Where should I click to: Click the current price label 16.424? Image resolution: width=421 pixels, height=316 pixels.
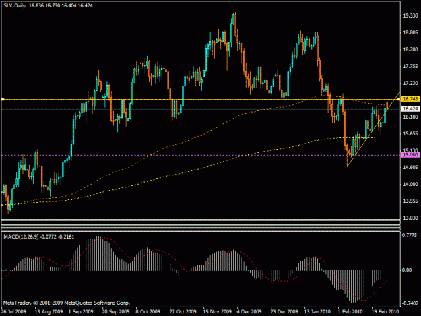[410, 108]
